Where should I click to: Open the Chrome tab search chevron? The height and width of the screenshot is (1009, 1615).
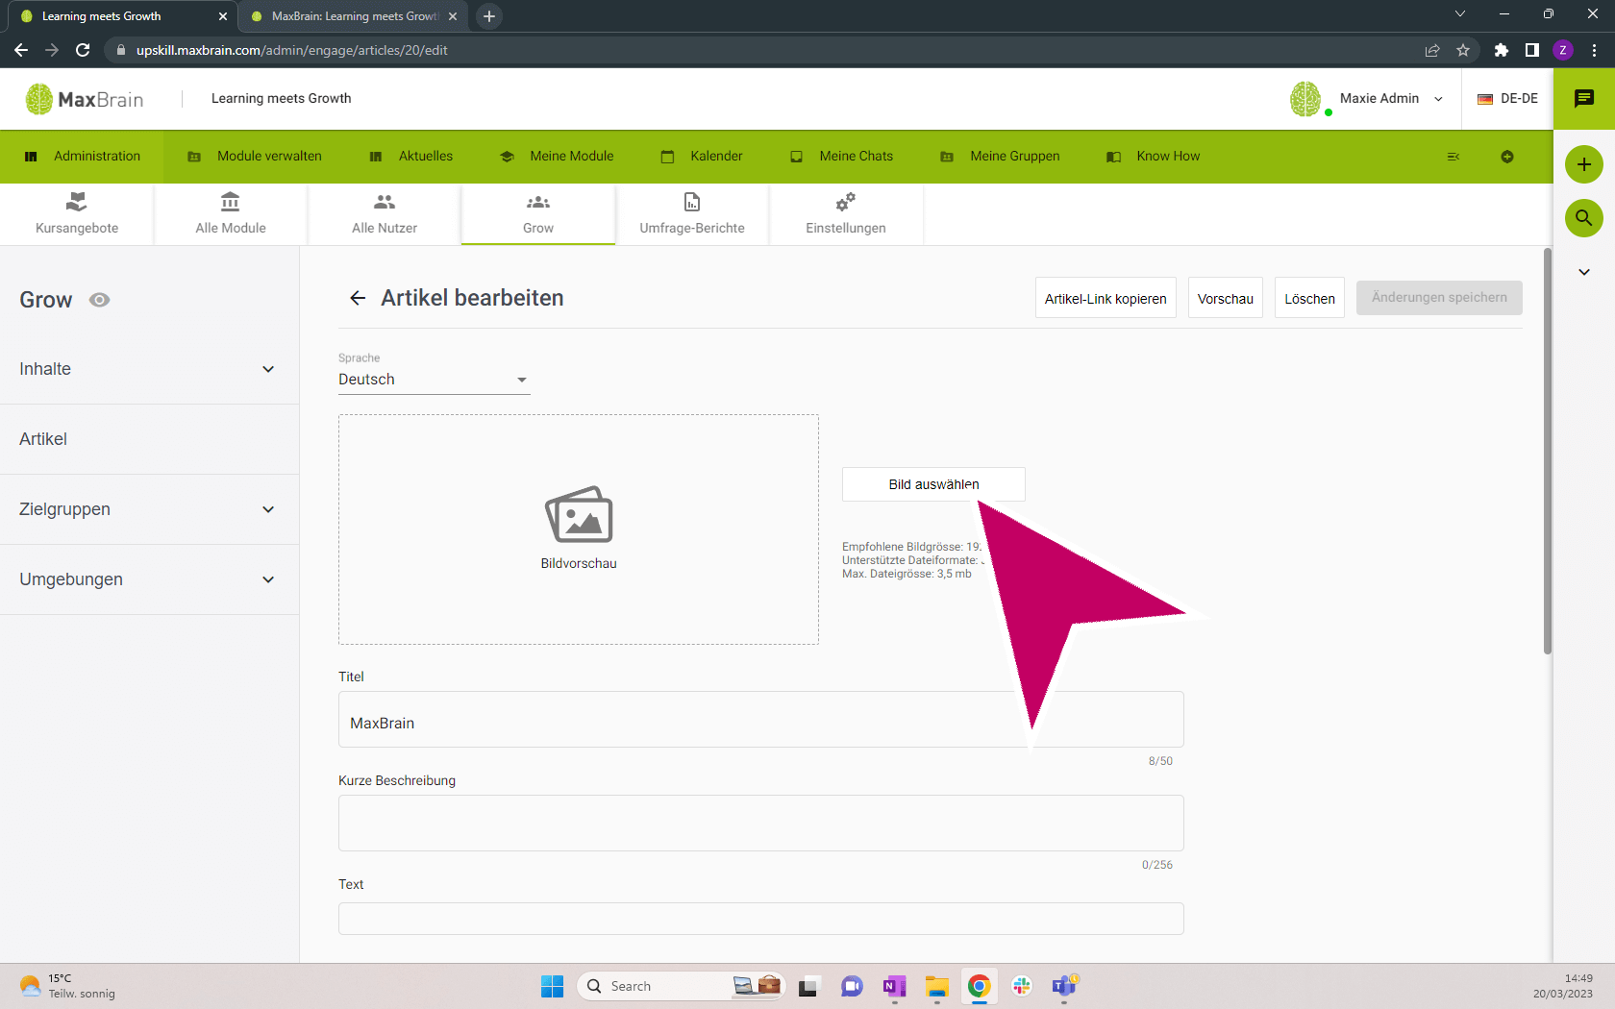(1460, 13)
